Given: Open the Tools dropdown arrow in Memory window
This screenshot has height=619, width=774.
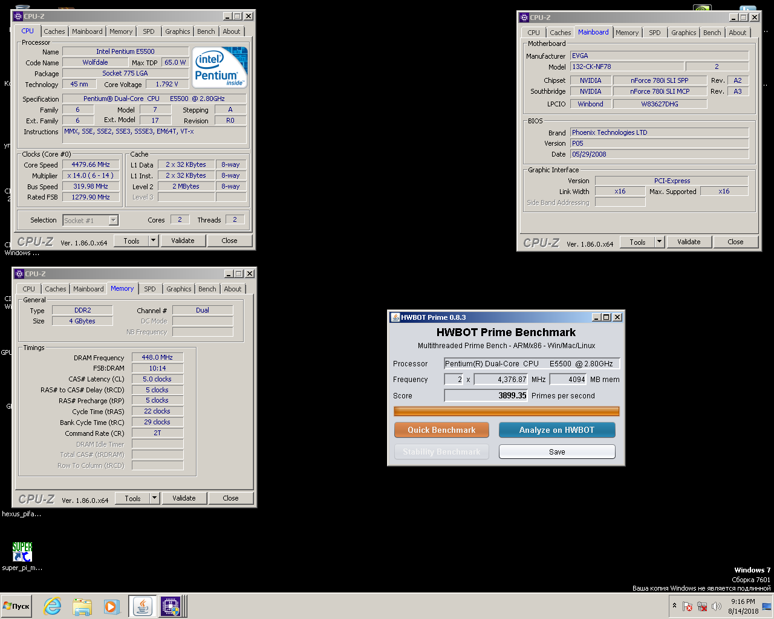Looking at the screenshot, I should (x=154, y=498).
